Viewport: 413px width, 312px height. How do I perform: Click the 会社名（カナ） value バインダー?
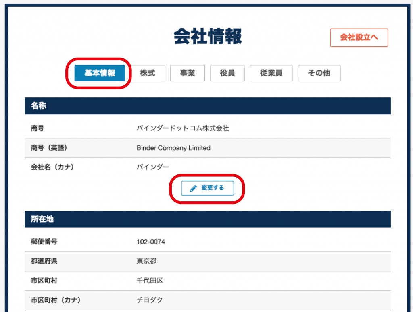pos(153,167)
